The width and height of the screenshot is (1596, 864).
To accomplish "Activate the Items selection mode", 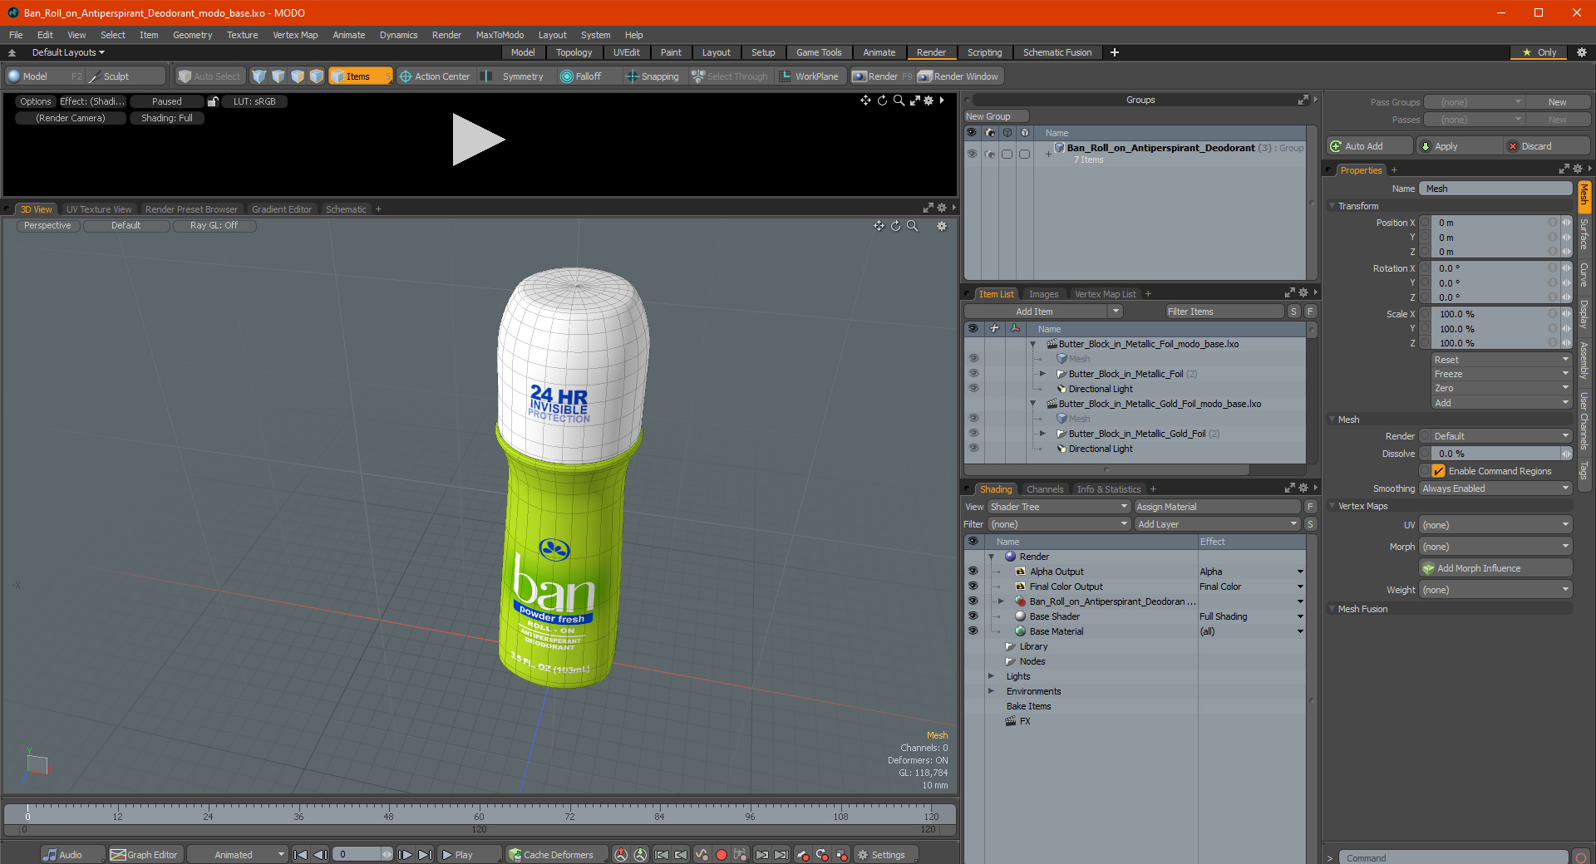I will tap(360, 76).
